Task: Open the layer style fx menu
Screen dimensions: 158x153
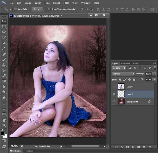Action: pos(122,147)
